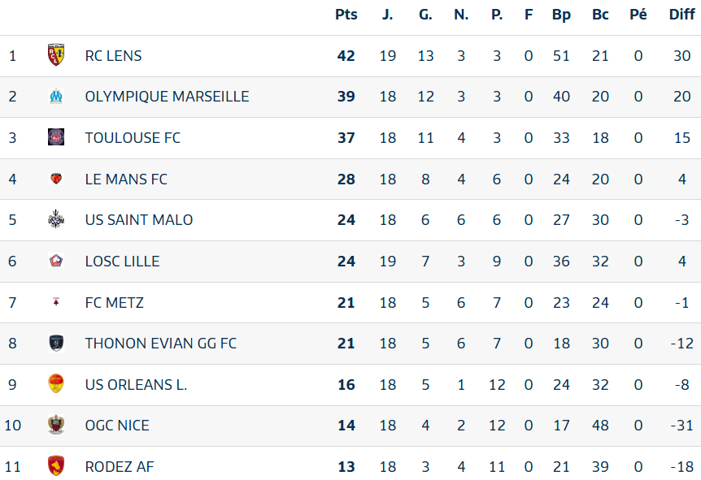Open the OLYMPIQUE MARSEILLE team link
The image size is (701, 480).
167,97
